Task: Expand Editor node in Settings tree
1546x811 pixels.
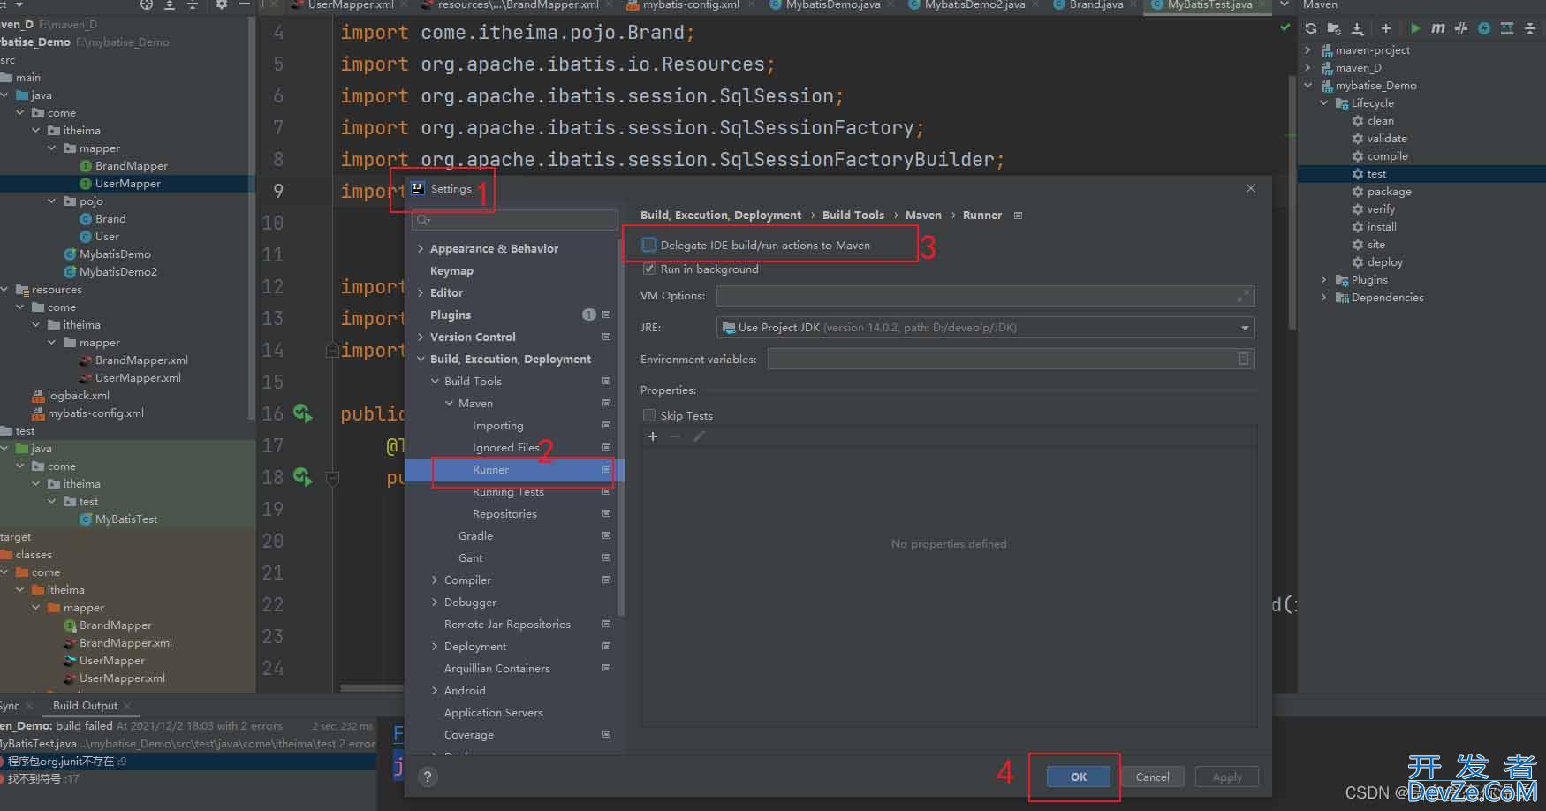Action: (x=421, y=293)
